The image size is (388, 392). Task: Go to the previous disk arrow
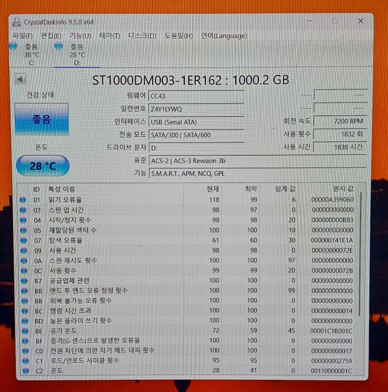[20, 79]
